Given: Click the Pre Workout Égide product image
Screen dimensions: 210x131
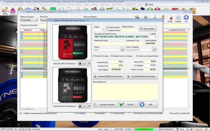Looking at the screenshot, I should 72,85.
